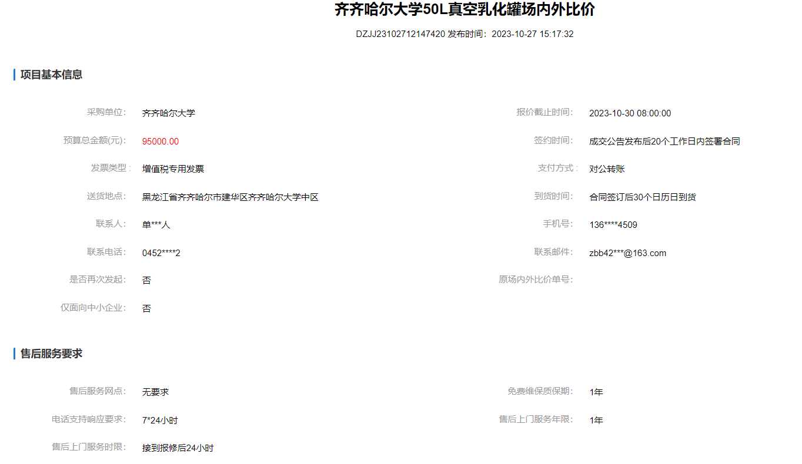Click the red budget amount 95000.00
This screenshot has width=802, height=464.
point(161,142)
